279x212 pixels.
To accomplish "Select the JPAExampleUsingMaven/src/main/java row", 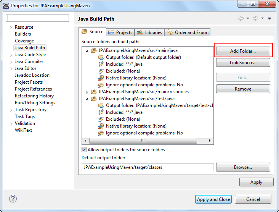I will [138, 50].
